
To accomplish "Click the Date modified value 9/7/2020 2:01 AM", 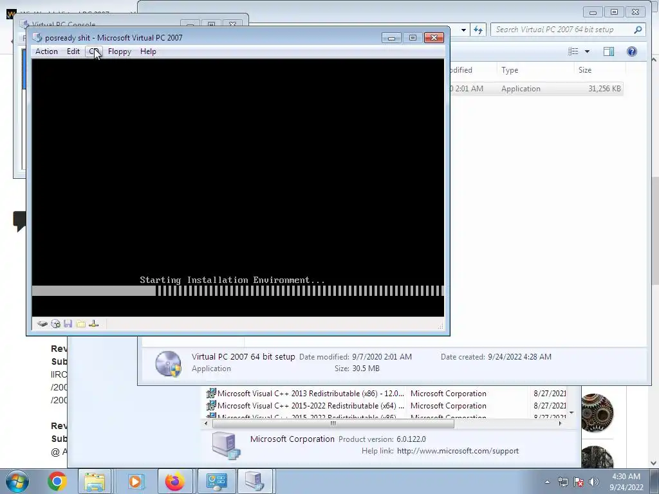I will coord(382,356).
